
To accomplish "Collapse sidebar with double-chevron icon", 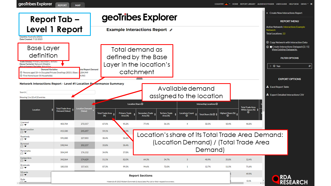I will (x=267, y=13).
